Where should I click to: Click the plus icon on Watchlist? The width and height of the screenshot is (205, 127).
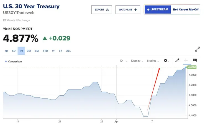[x=135, y=10]
